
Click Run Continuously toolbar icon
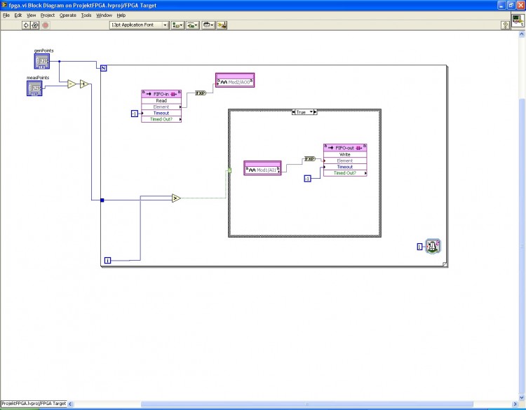pos(35,25)
